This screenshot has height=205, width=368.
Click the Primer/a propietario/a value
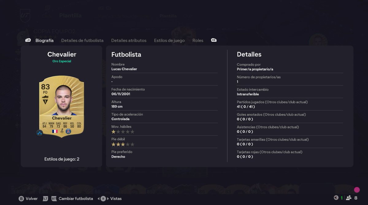255,69
